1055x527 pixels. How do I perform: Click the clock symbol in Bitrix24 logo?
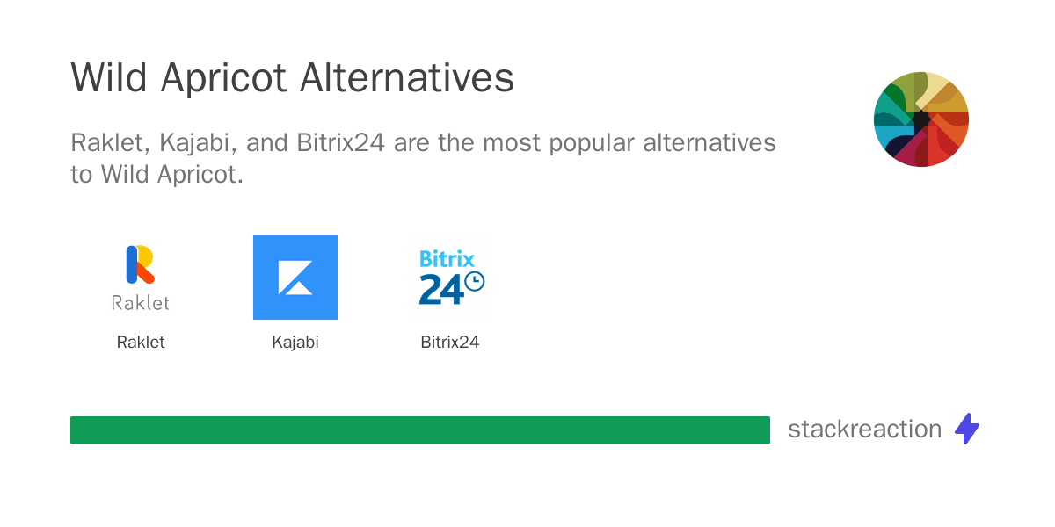click(475, 281)
